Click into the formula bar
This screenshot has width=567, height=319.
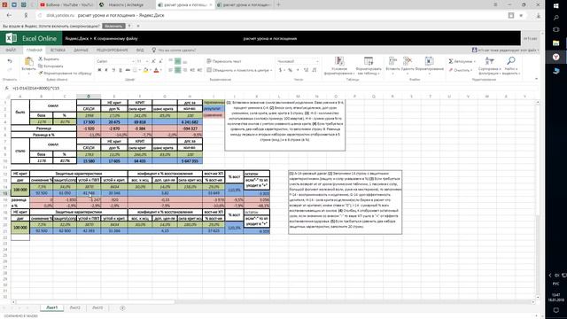pyautogui.click(x=275, y=88)
